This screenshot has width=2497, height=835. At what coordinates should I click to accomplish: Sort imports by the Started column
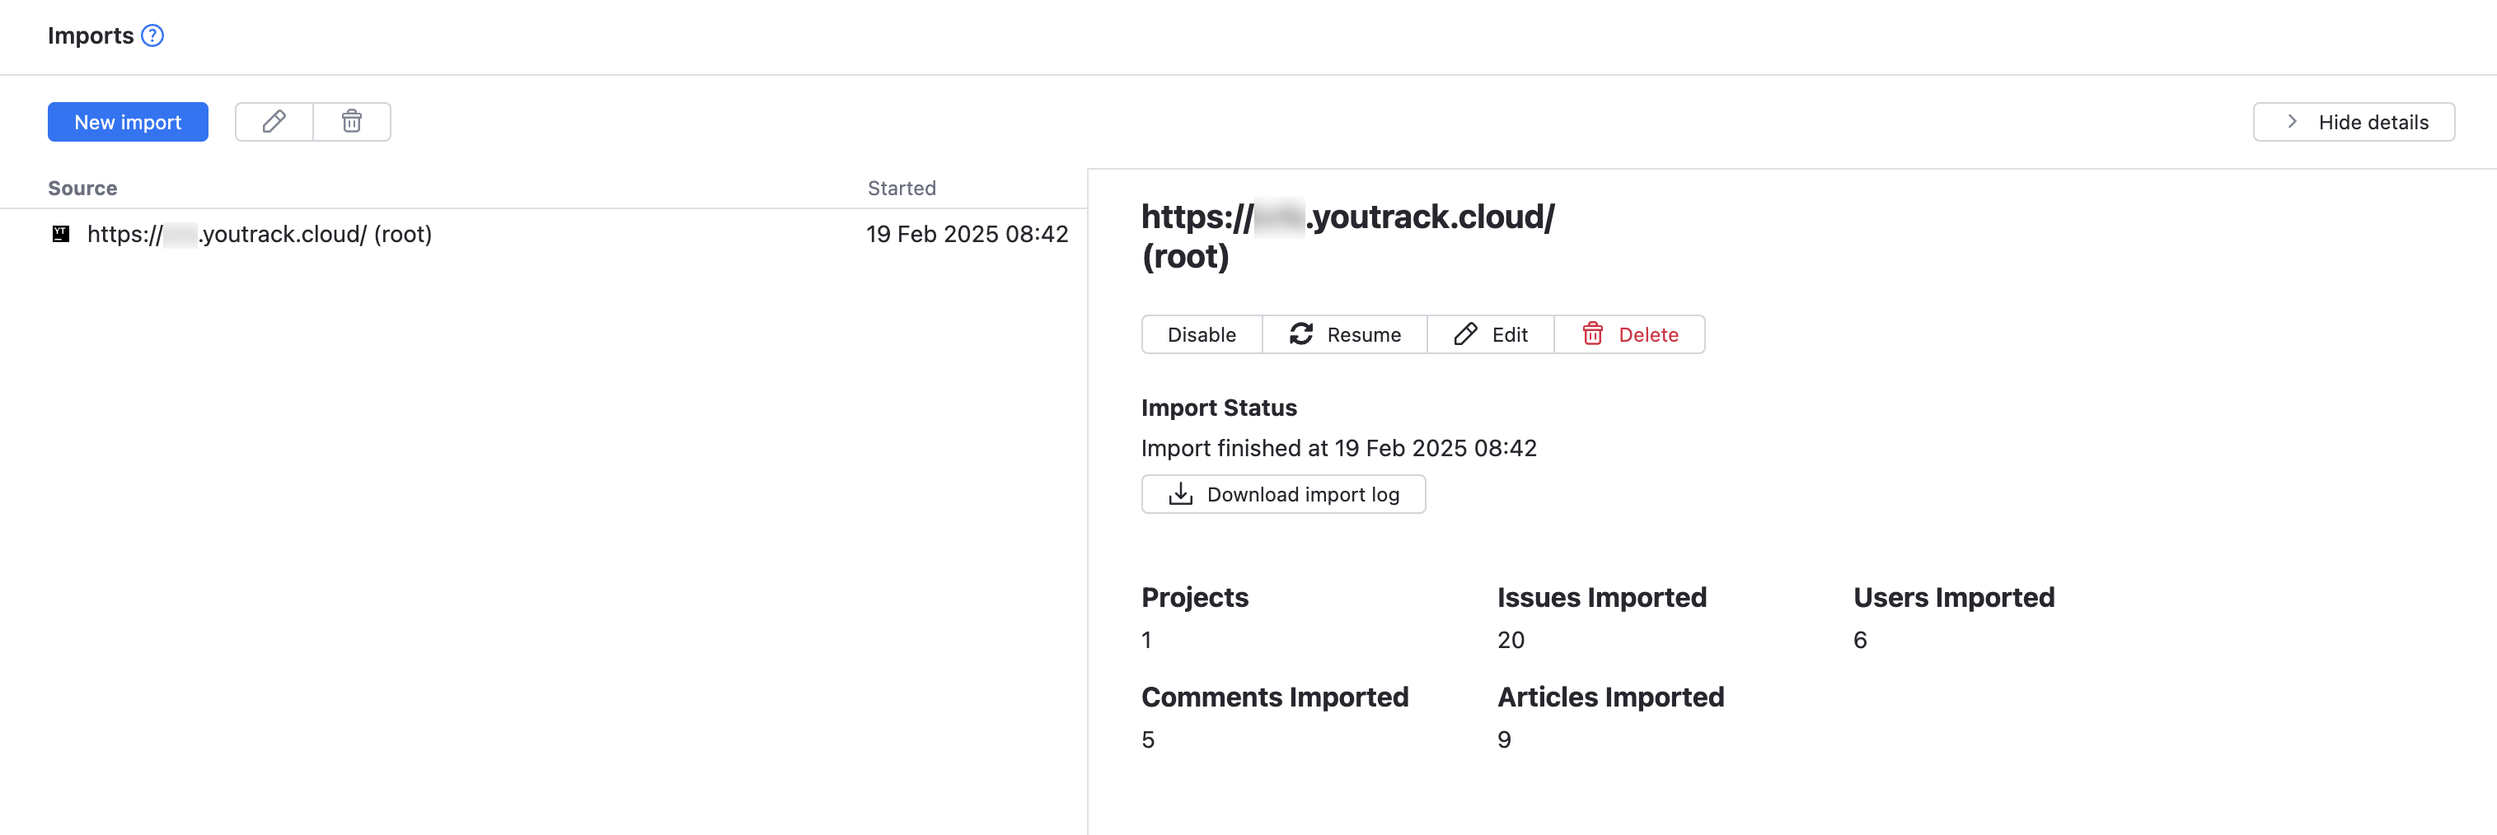pos(902,187)
